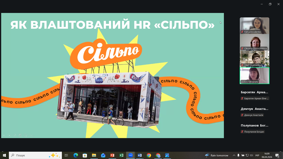
Task: Toggle the system volume icon
Action: (x=252, y=155)
